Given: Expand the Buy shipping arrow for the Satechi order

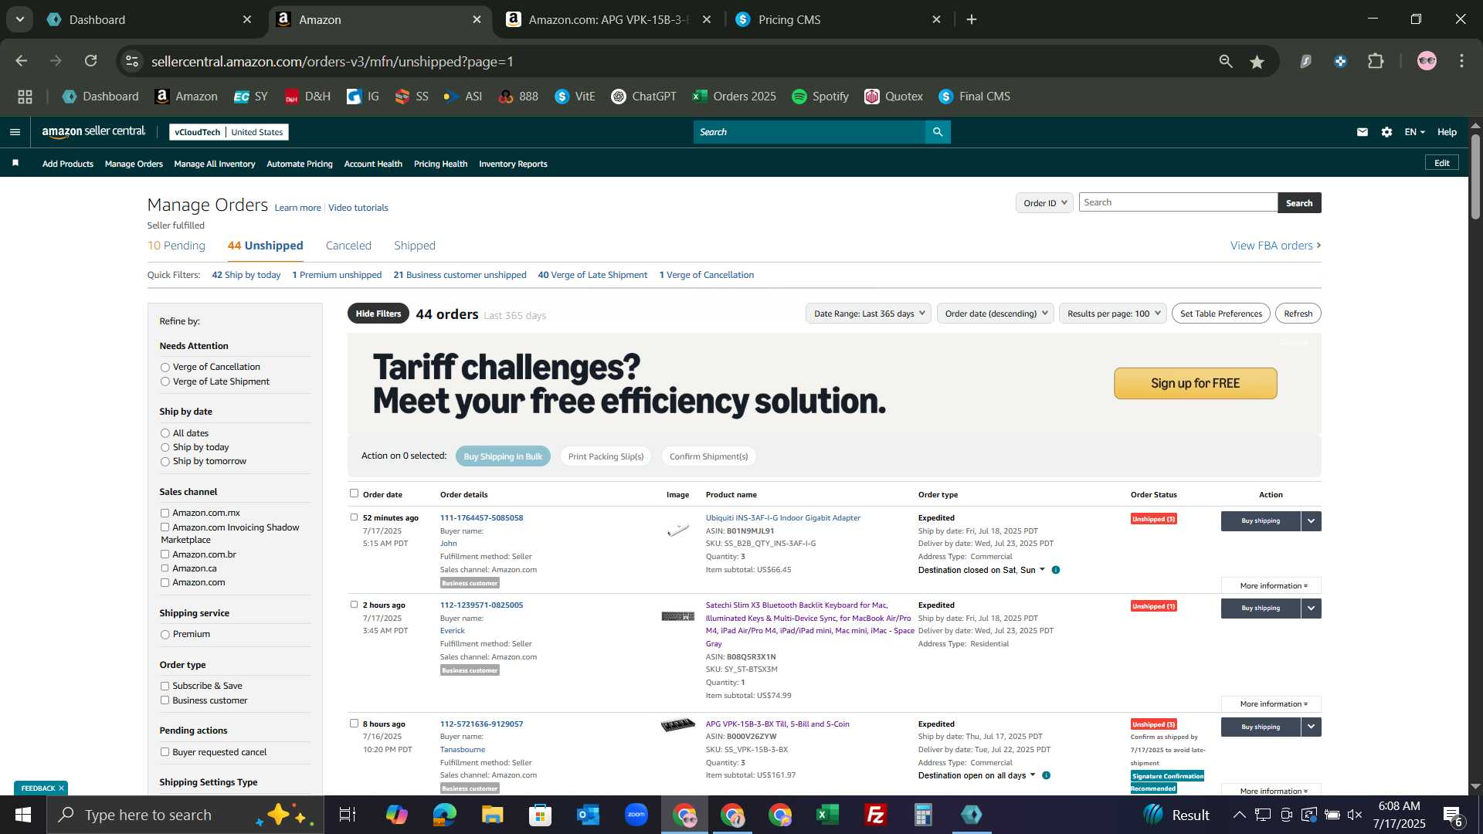Looking at the screenshot, I should pos(1312,609).
